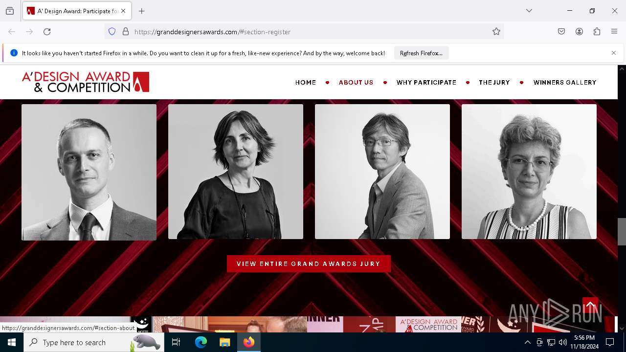The image size is (626, 352).
Task: Show hidden system tray icons
Action: coord(527,342)
